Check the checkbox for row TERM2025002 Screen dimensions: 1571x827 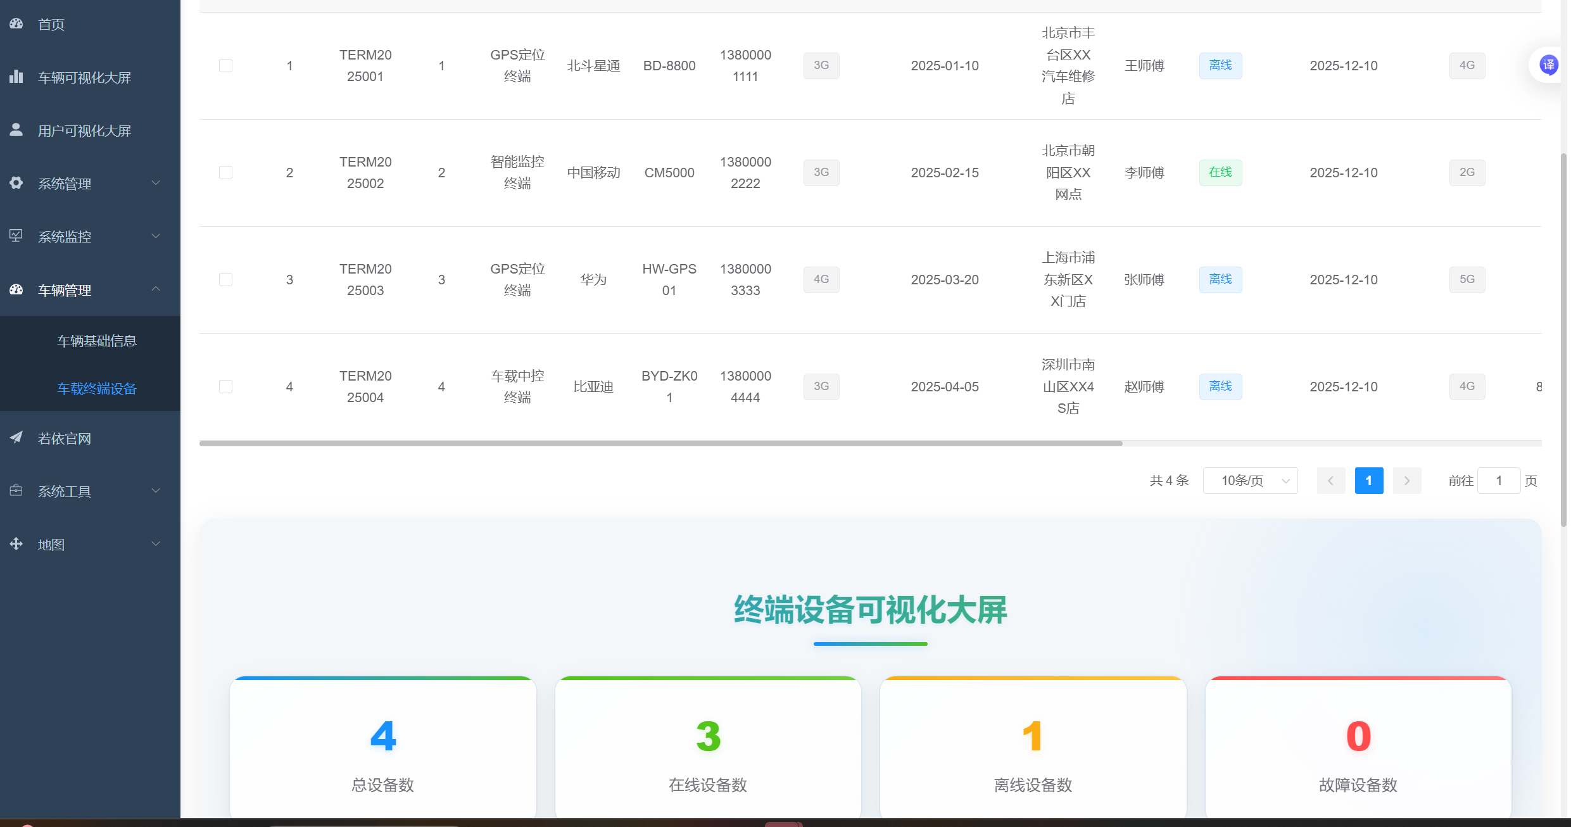tap(225, 173)
